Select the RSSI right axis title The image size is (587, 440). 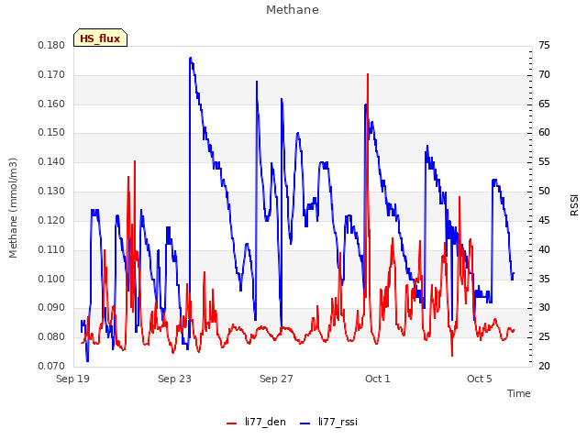click(x=574, y=205)
